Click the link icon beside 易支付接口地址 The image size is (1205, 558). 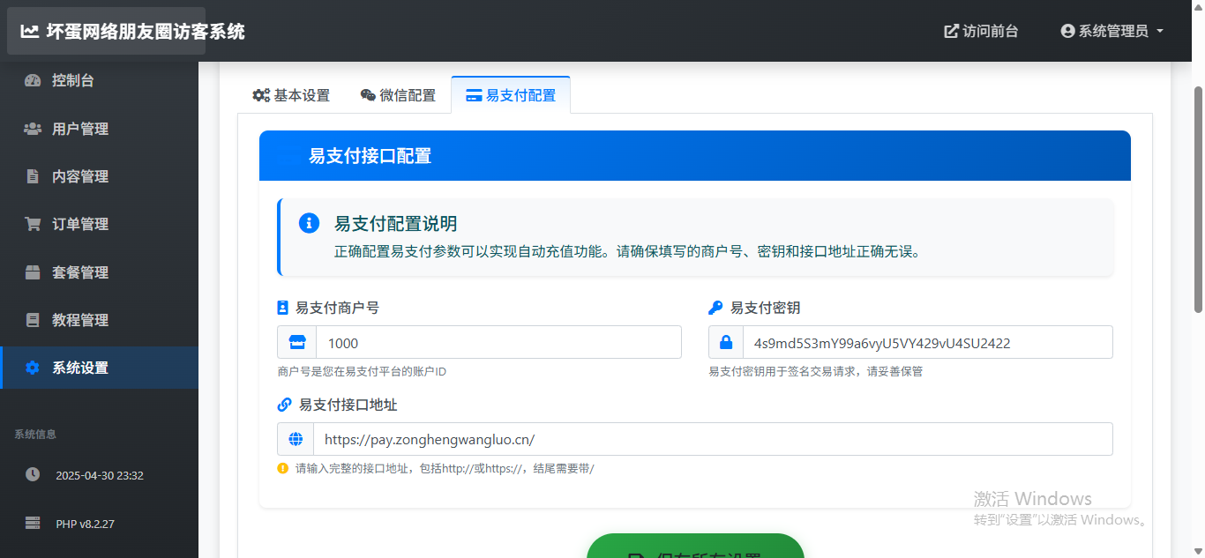284,405
